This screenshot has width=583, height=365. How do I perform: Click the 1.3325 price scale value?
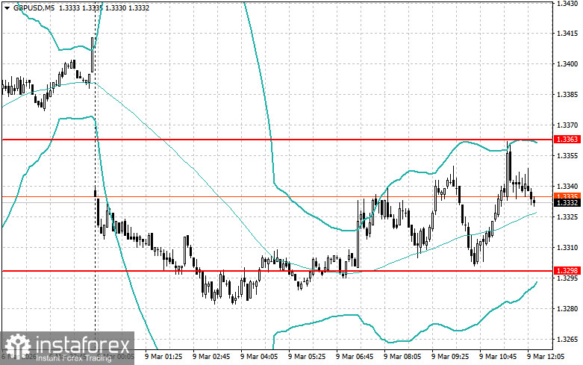[567, 216]
